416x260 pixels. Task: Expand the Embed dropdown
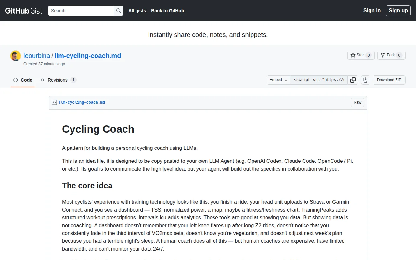(x=279, y=80)
